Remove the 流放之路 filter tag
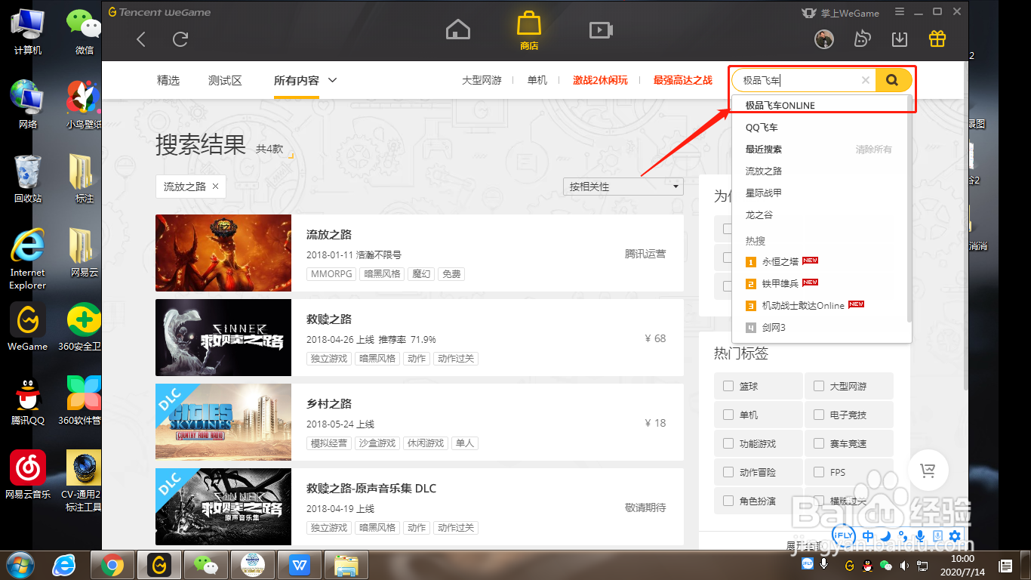Viewport: 1031px width, 580px height. click(x=215, y=187)
